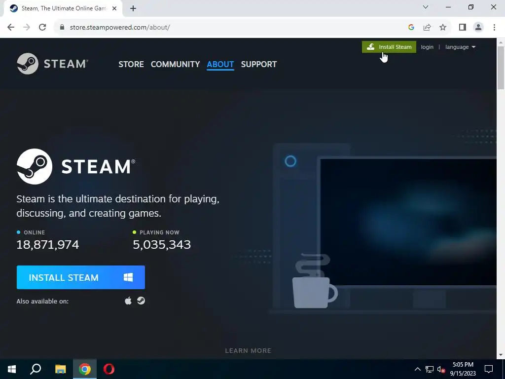Click the SteamOS download icon
The image size is (505, 379).
[x=141, y=301]
